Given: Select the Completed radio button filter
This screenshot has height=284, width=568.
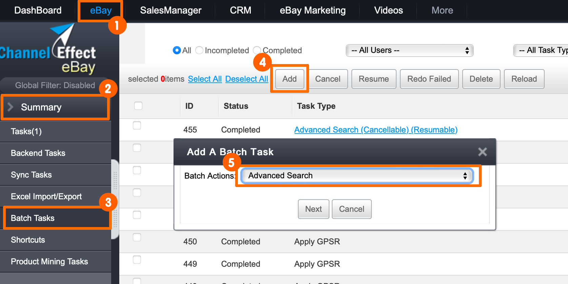Looking at the screenshot, I should (x=257, y=50).
